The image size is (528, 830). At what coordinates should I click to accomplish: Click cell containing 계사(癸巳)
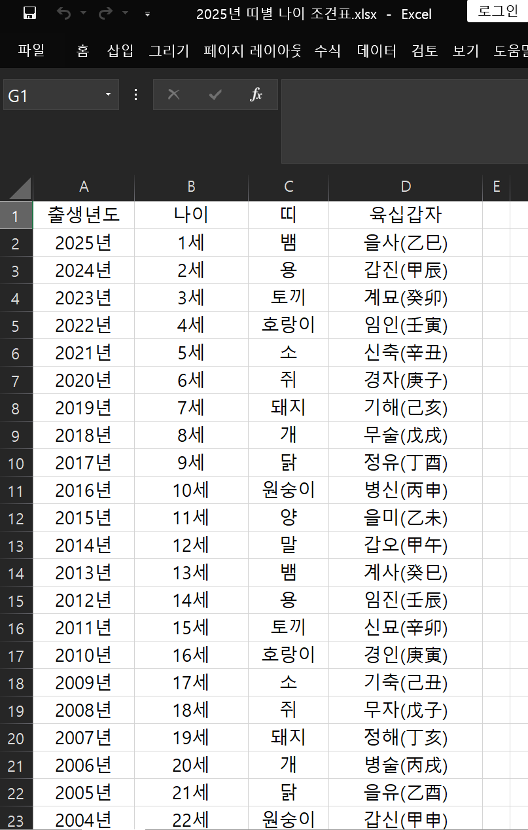406,573
